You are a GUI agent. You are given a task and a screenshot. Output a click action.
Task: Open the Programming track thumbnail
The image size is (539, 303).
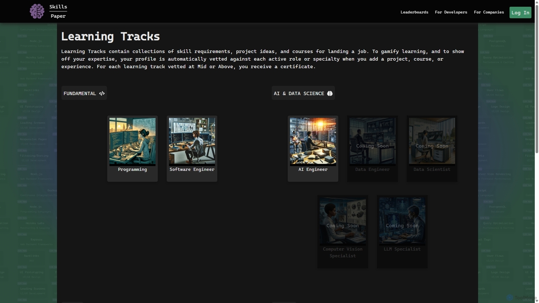tap(133, 141)
